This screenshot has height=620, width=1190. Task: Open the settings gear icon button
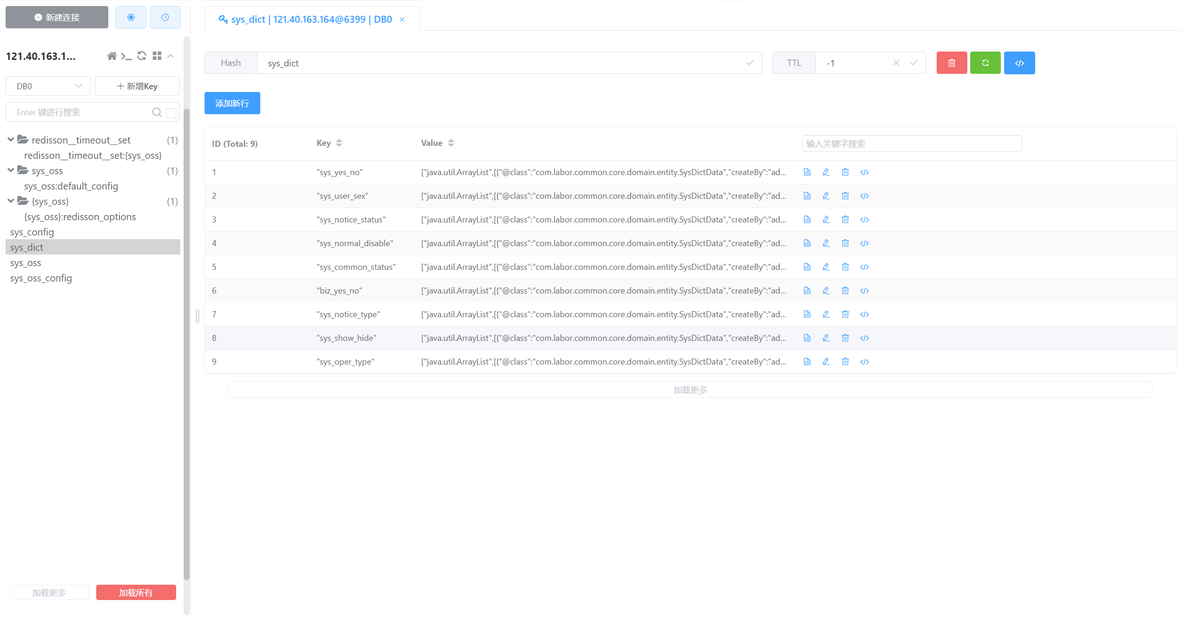click(131, 17)
